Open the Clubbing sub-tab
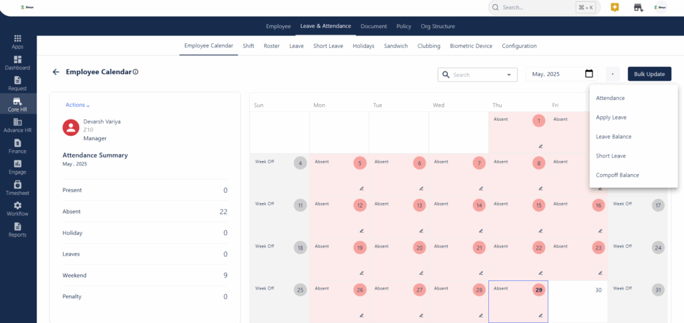Viewport: 684px width, 323px height. point(428,46)
